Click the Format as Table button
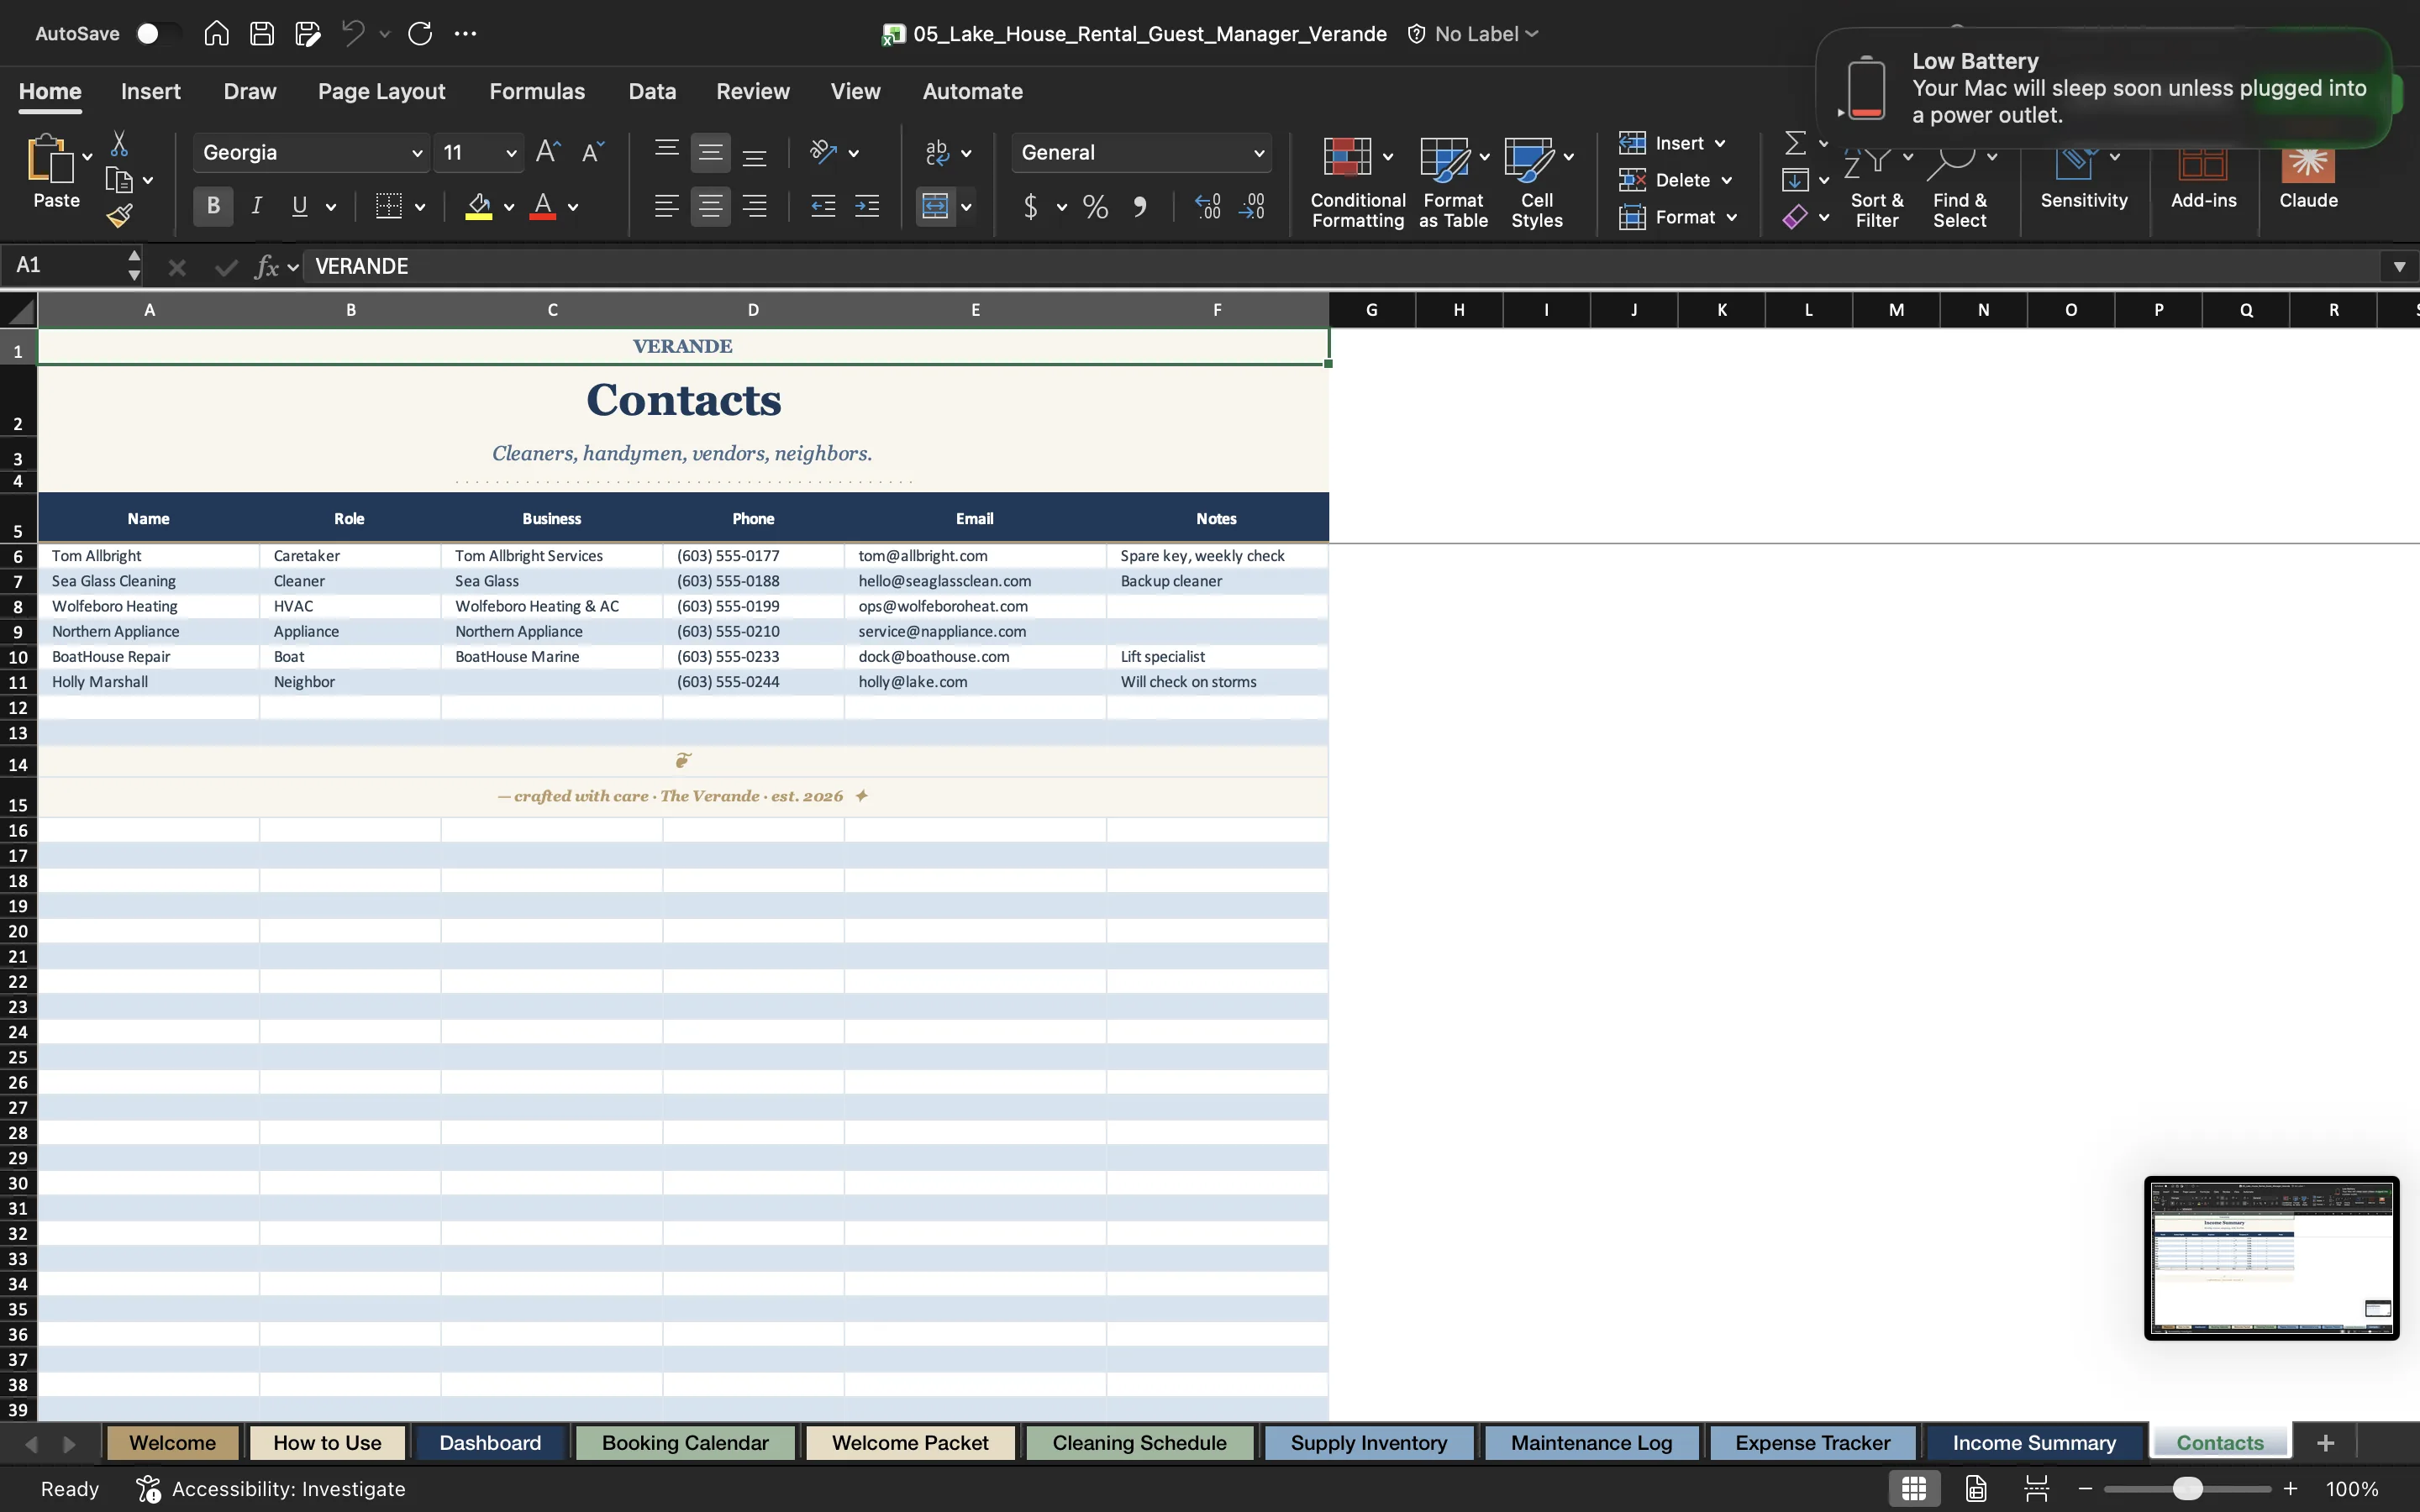 pyautogui.click(x=1453, y=182)
